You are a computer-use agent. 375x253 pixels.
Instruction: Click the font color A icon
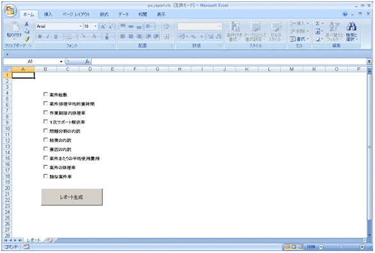tap(94, 37)
